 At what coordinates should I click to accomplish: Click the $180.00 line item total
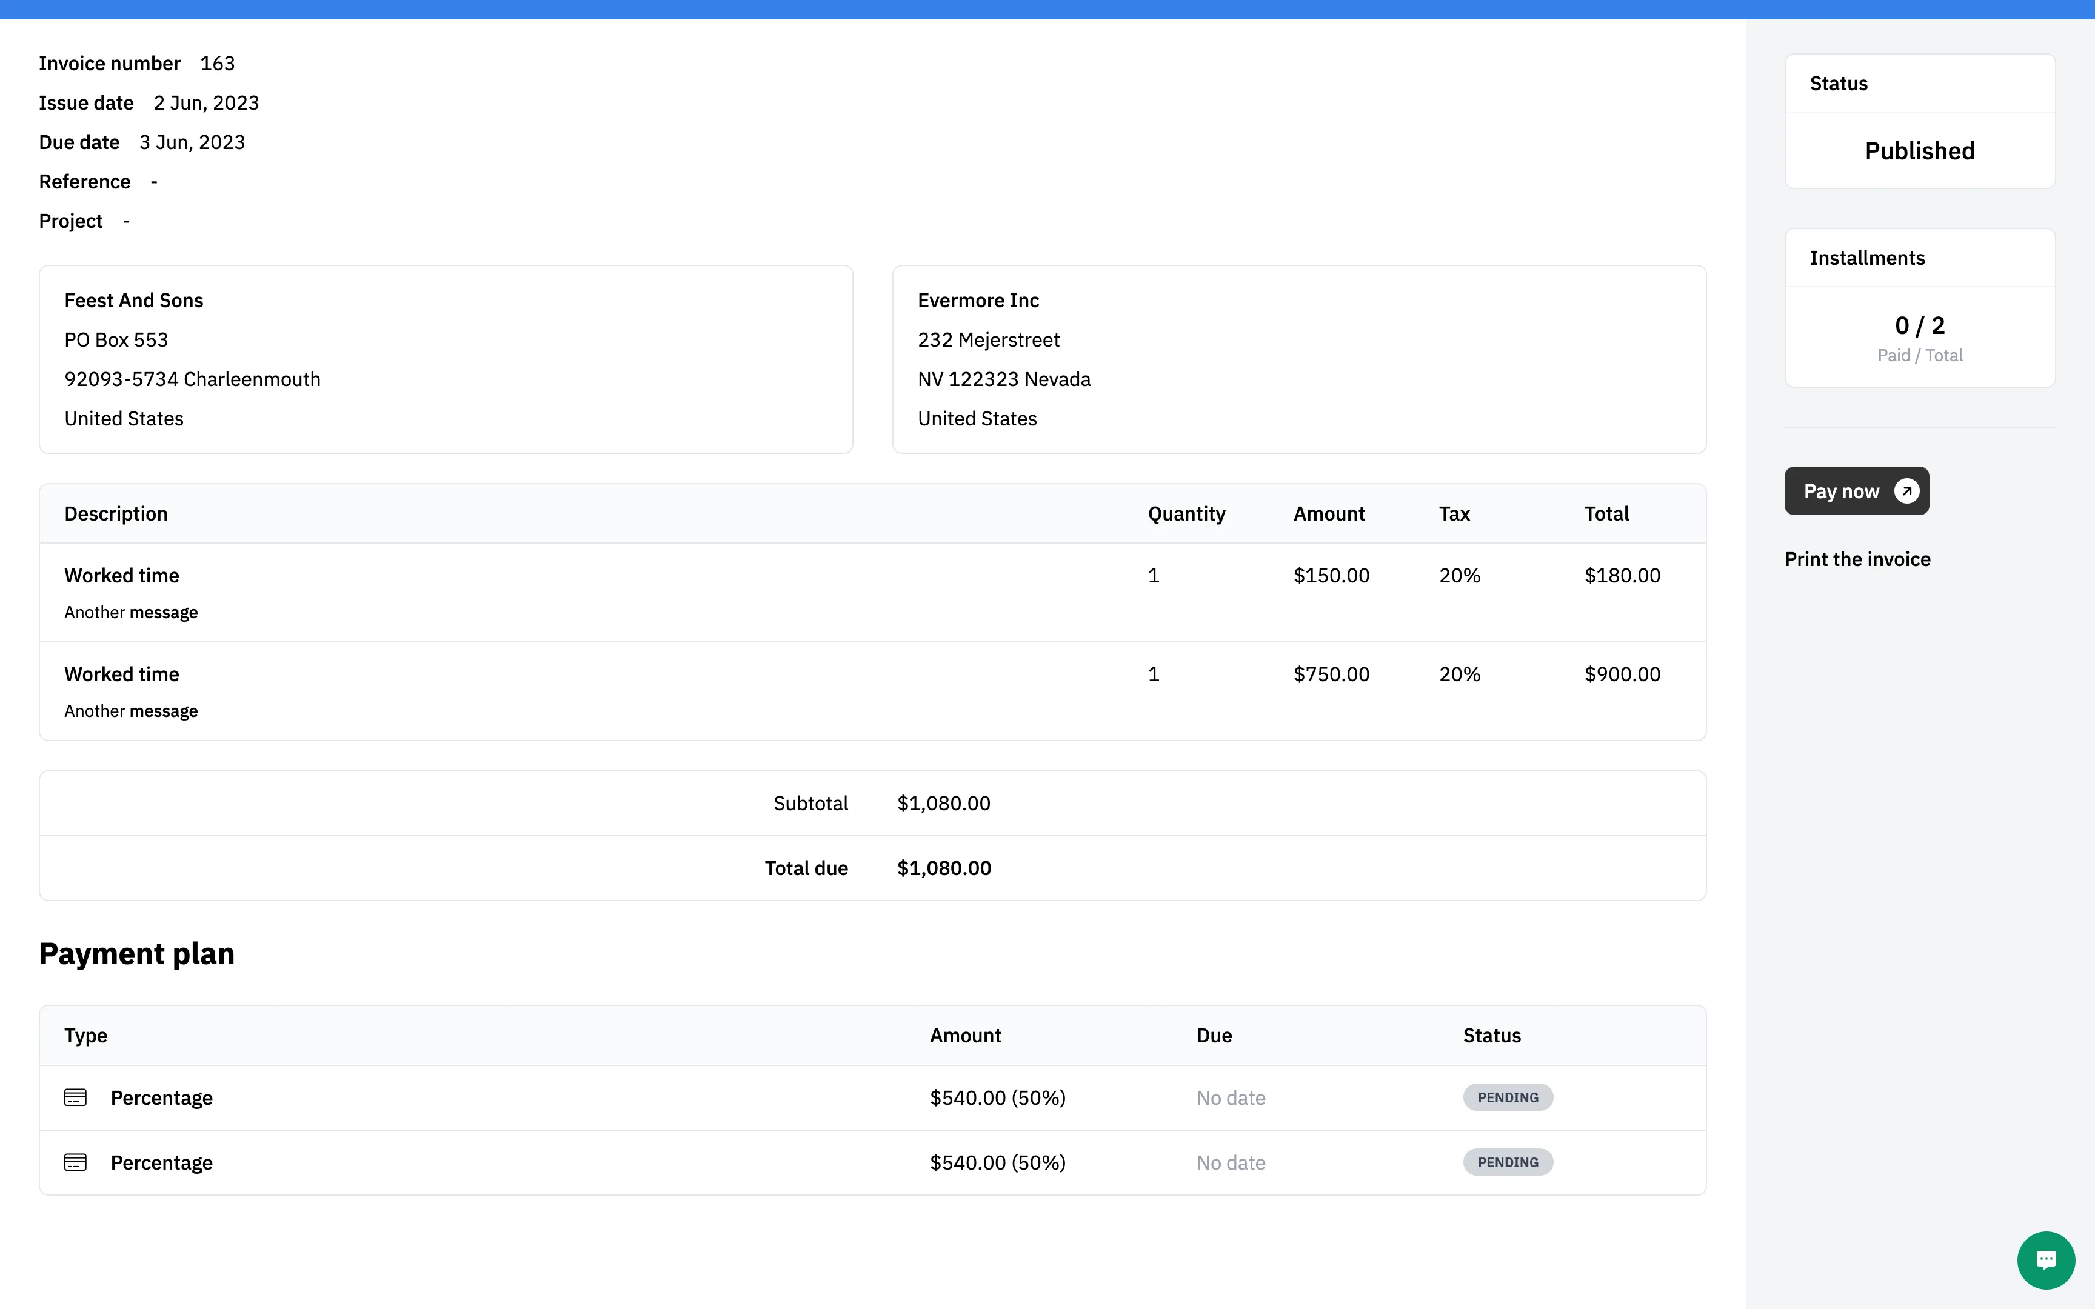coord(1622,576)
